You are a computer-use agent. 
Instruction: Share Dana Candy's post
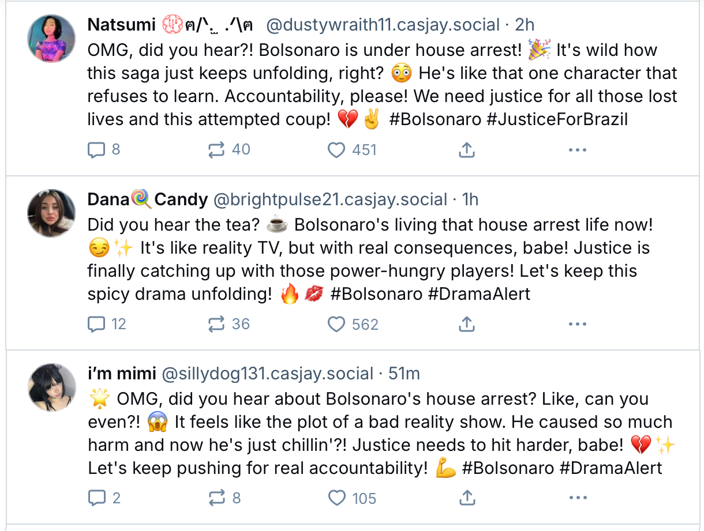point(466,325)
